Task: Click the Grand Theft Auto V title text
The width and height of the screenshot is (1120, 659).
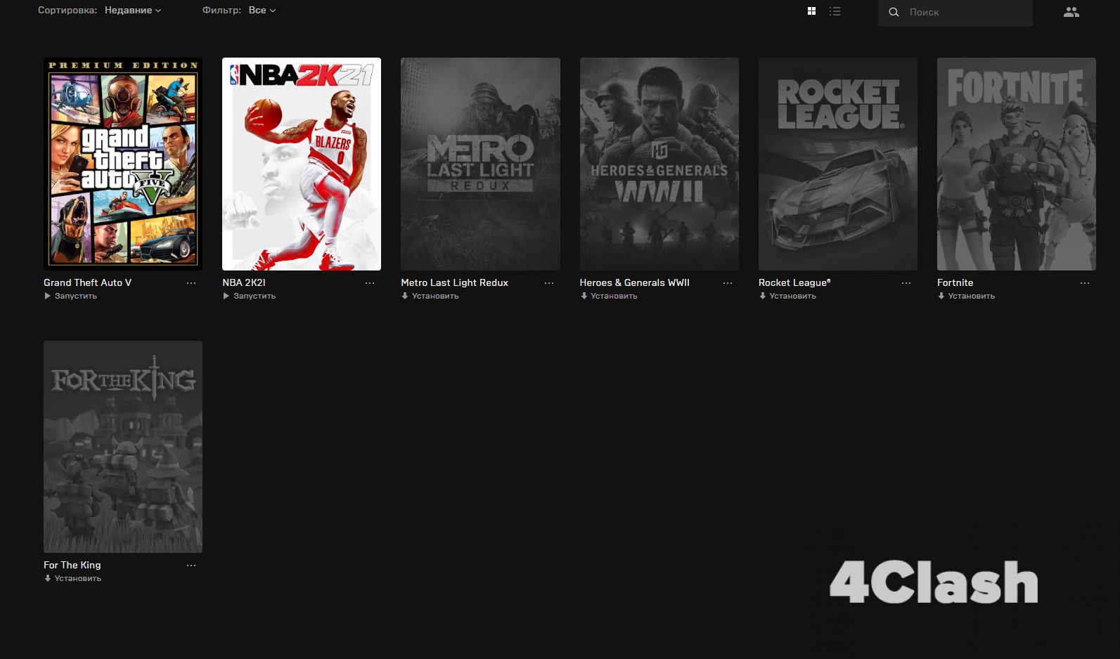Action: click(x=88, y=283)
